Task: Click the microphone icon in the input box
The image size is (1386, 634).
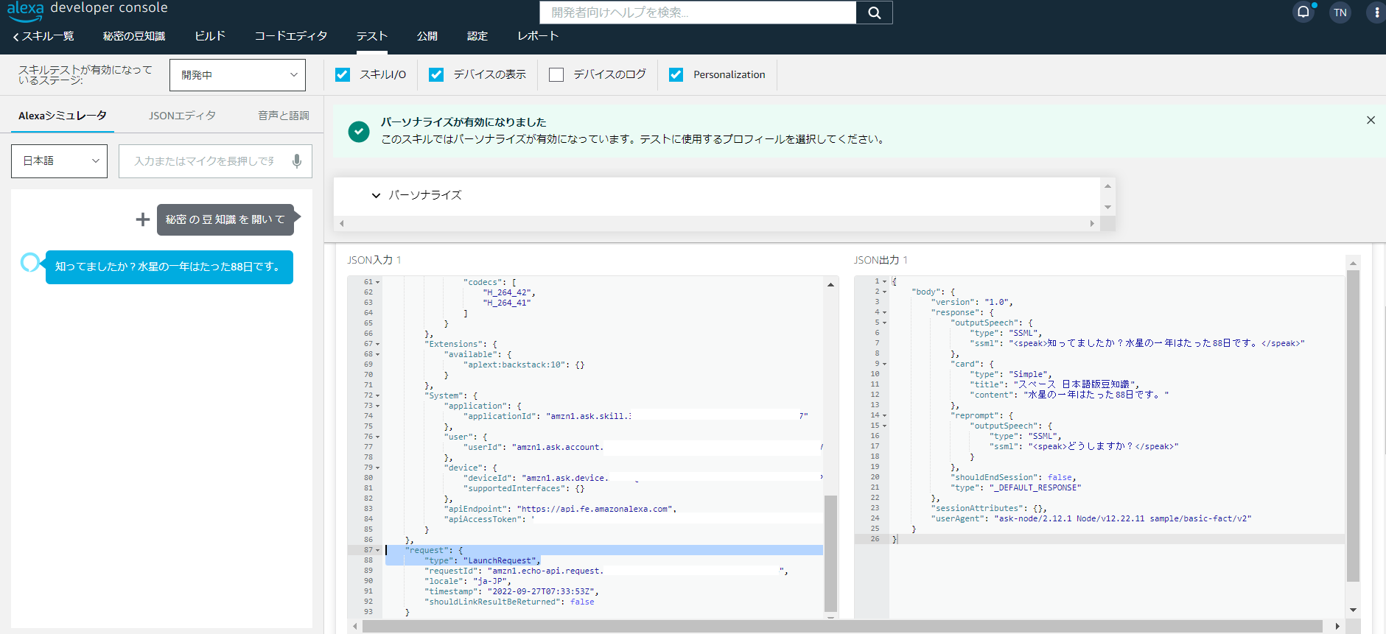Action: click(x=296, y=161)
